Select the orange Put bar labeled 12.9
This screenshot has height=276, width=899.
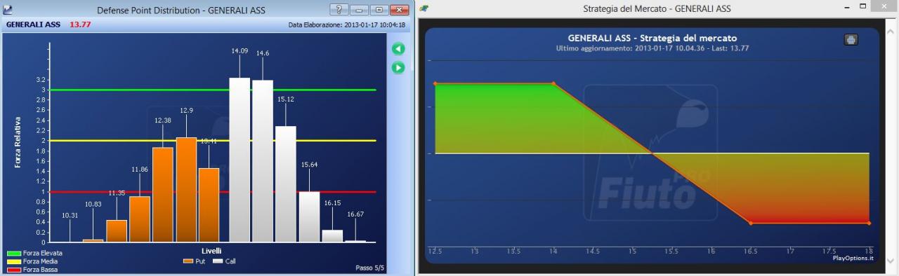tap(186, 190)
